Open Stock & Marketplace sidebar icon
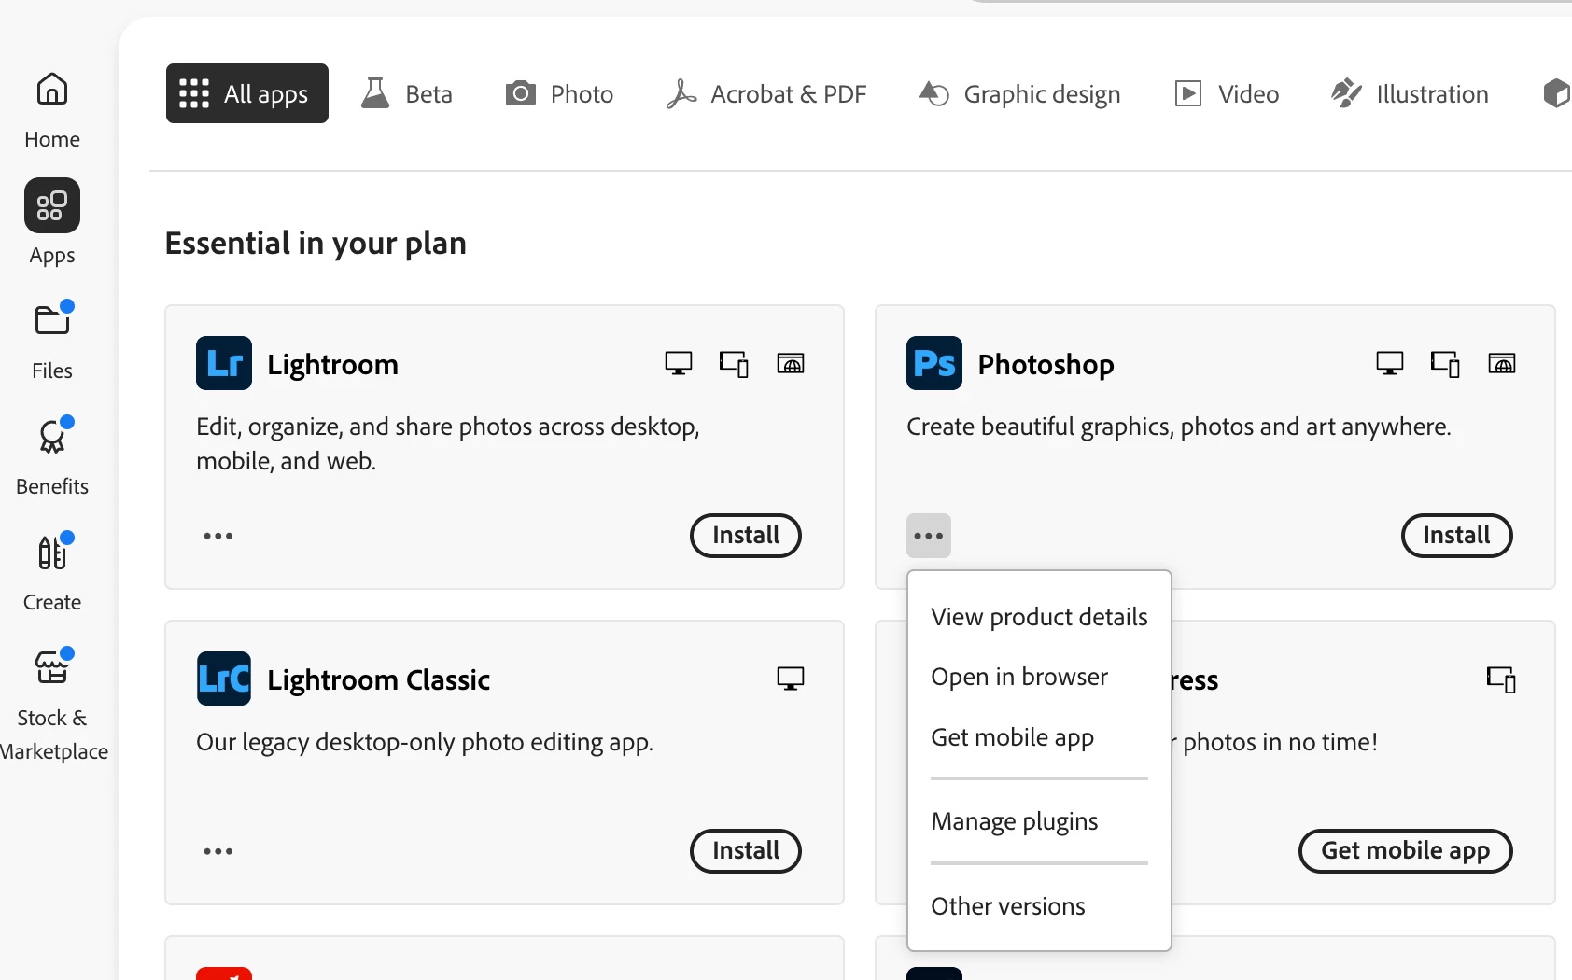This screenshot has width=1572, height=980. 52,669
